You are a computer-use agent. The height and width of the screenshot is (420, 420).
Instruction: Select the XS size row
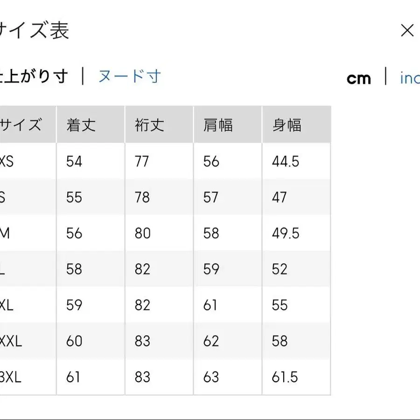coord(9,161)
